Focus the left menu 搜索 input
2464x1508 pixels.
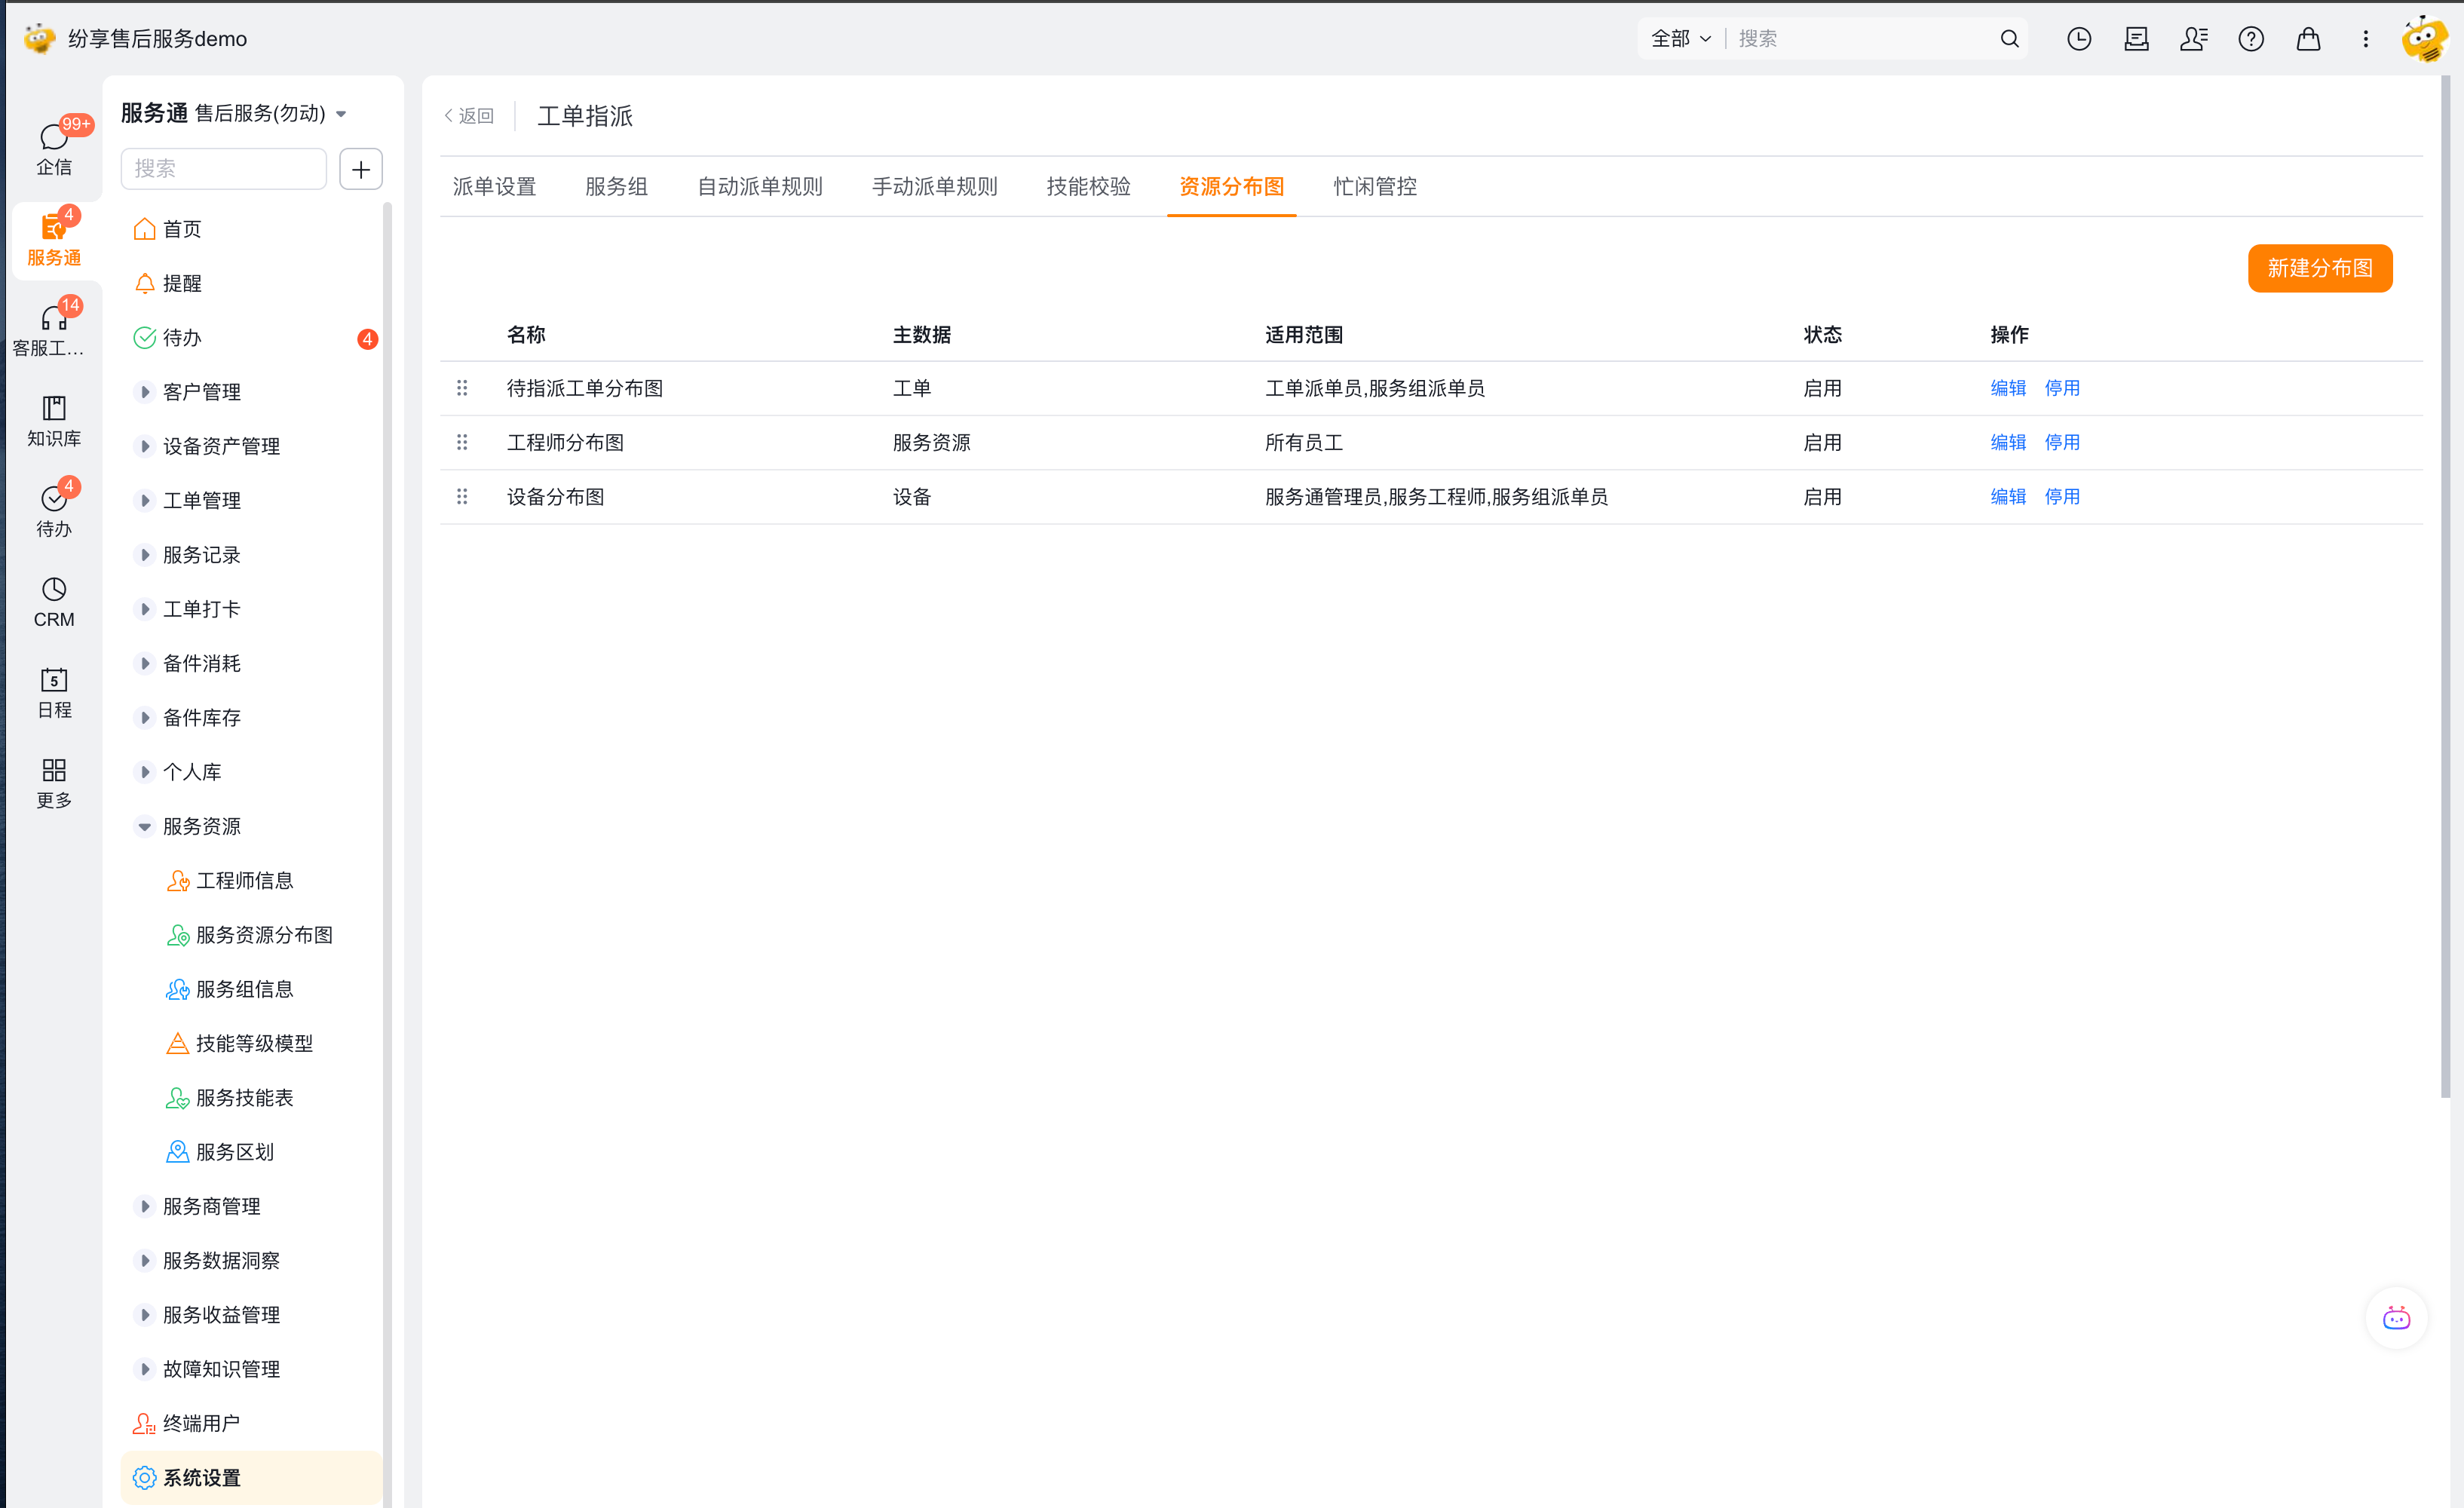pos(223,169)
